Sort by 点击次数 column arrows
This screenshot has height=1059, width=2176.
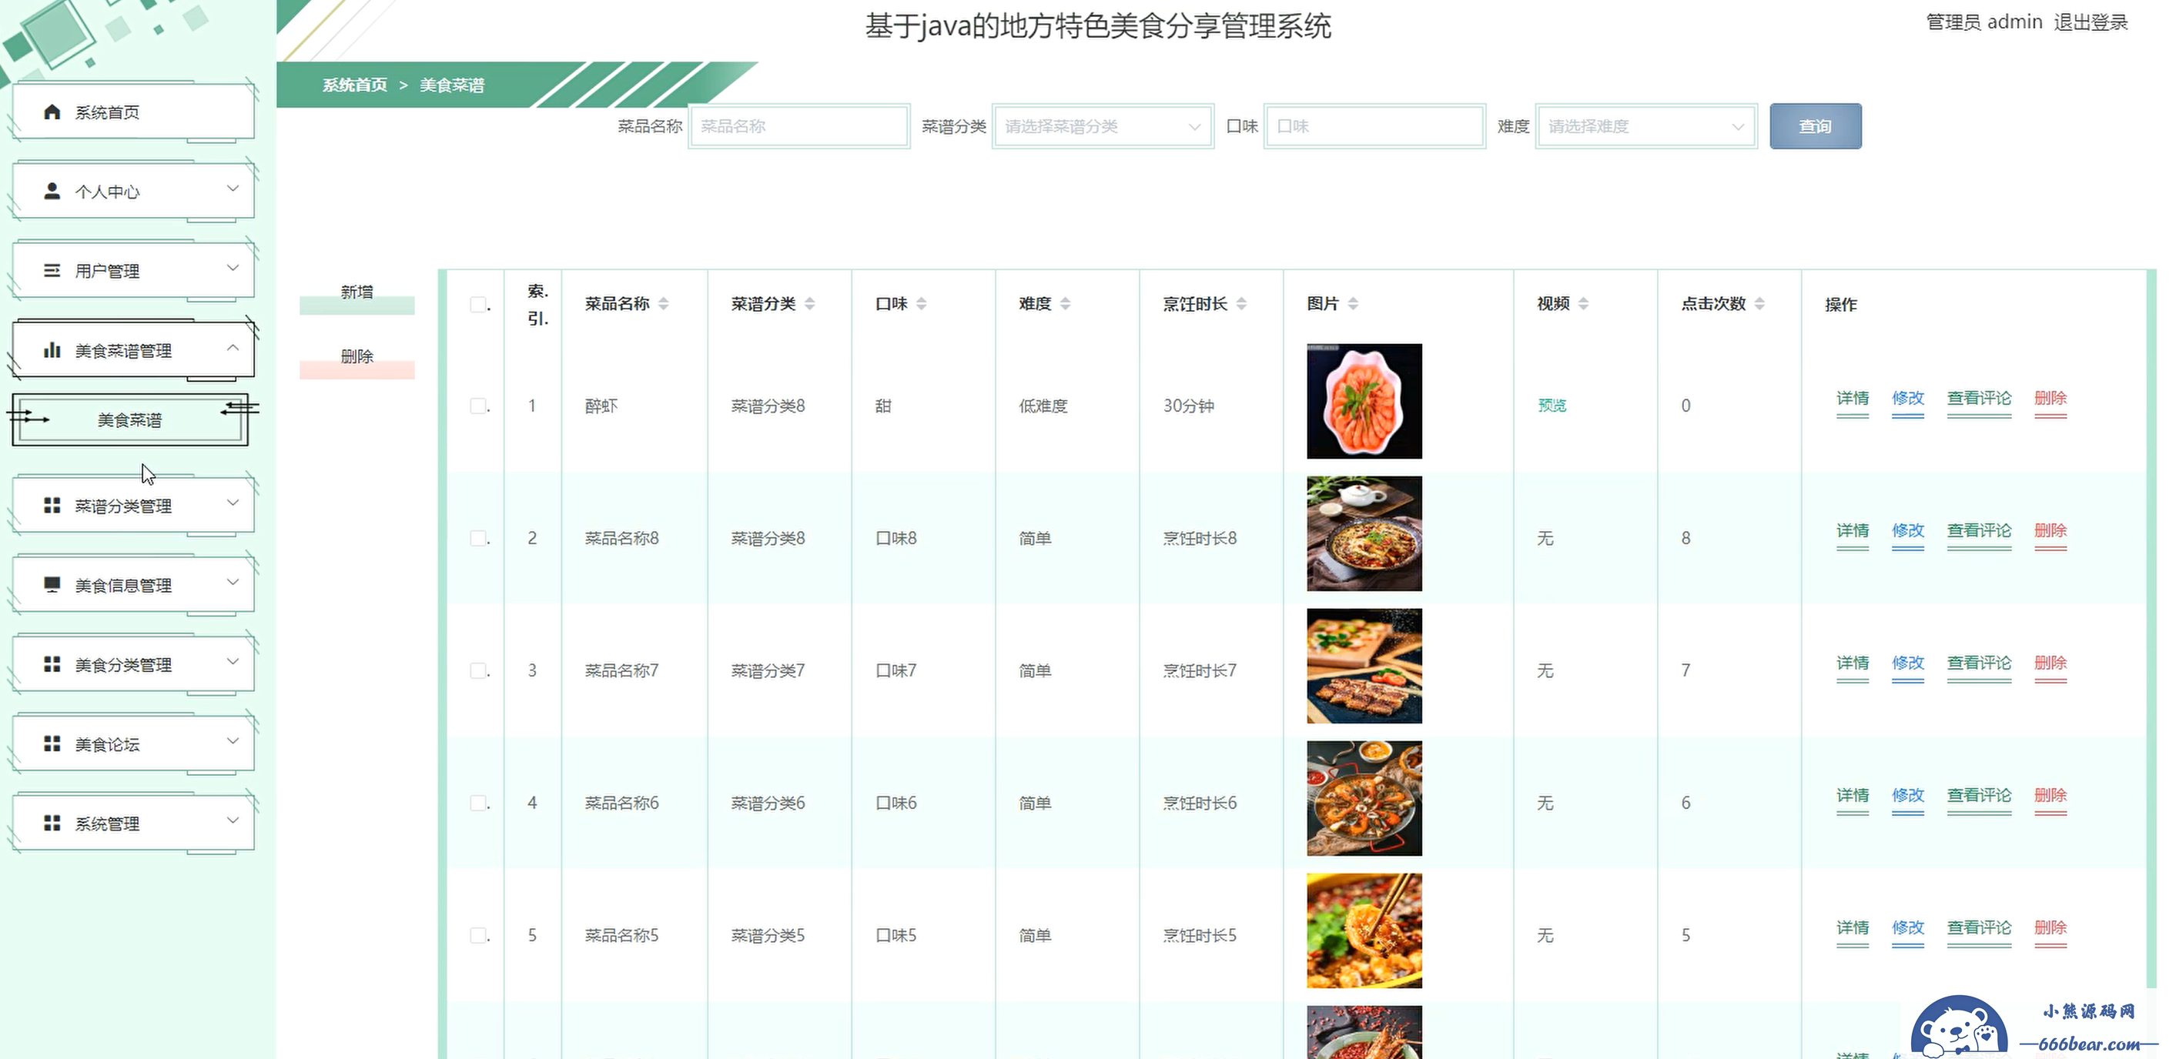click(1759, 304)
